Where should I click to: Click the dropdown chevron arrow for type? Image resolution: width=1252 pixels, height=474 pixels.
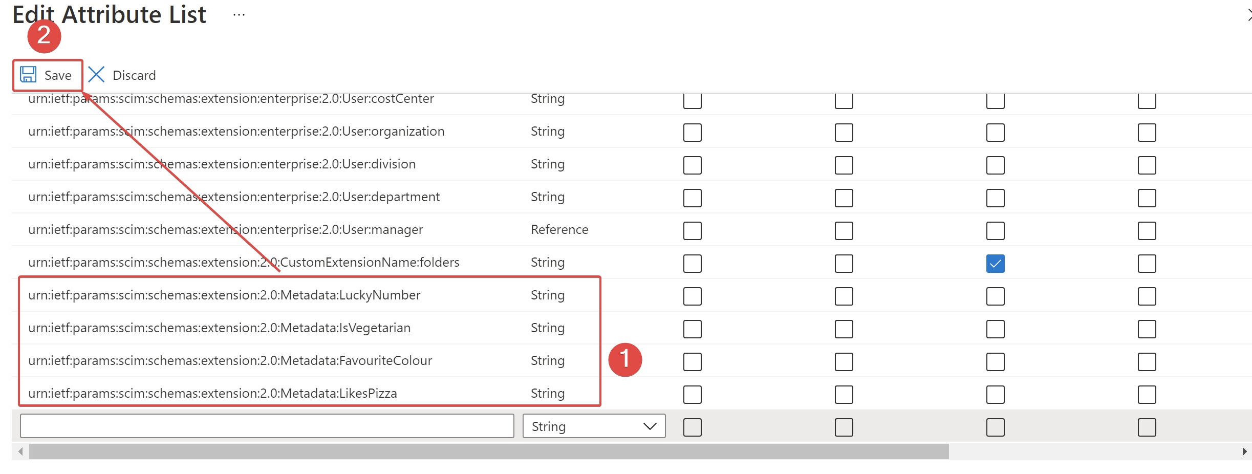[650, 426]
